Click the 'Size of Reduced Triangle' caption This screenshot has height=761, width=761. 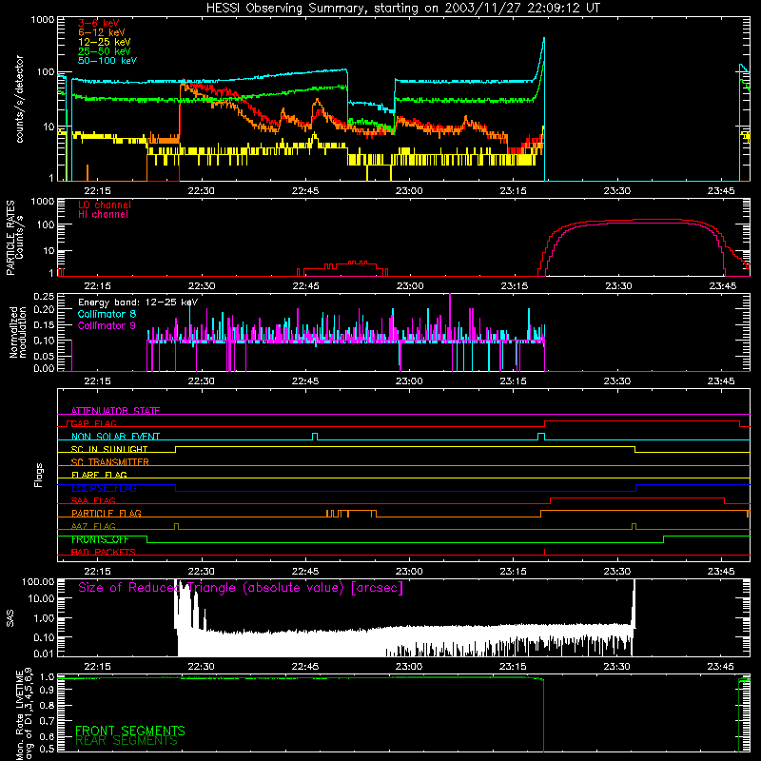241,588
